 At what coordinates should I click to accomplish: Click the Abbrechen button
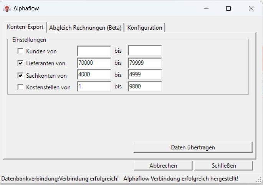(163, 165)
